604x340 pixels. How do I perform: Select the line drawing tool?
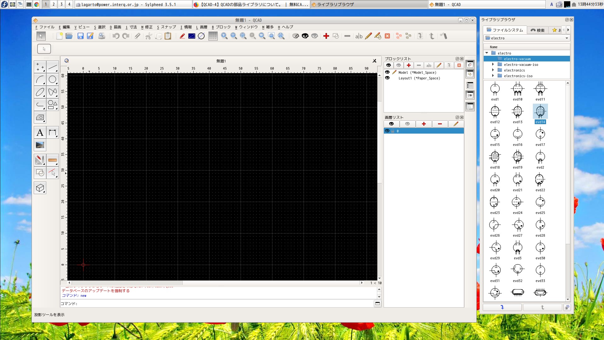[53, 67]
